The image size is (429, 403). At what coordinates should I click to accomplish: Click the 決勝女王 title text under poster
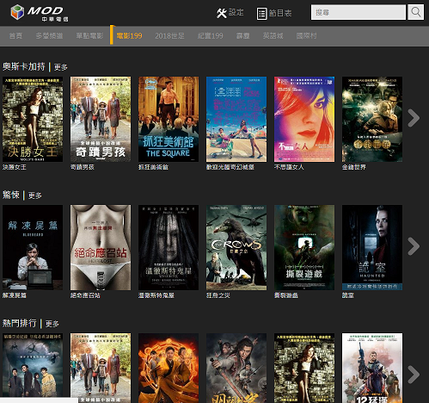15,167
